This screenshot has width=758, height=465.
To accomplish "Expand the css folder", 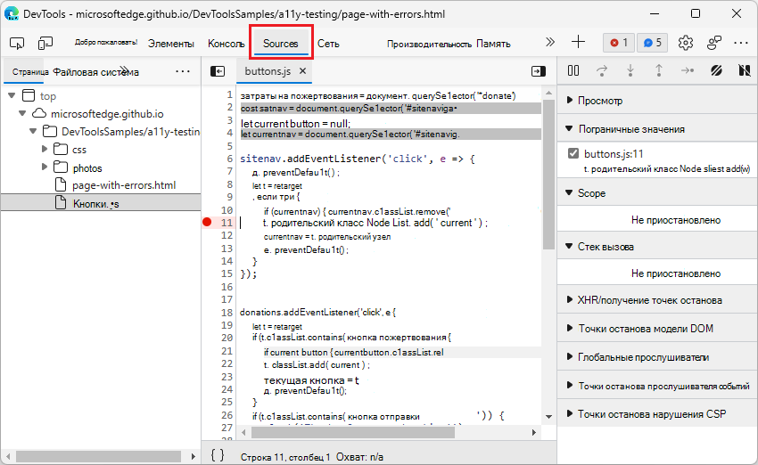I will pyautogui.click(x=45, y=149).
